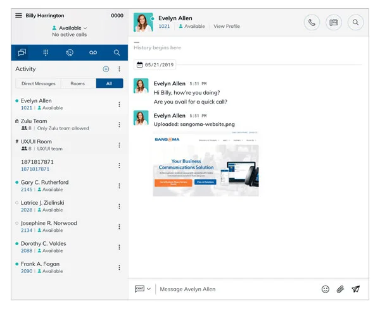Attach a file with the paperclip icon
This screenshot has width=380, height=309.
(340, 289)
